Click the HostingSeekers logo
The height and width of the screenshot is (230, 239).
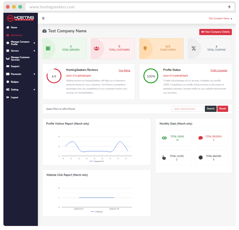click(x=20, y=18)
